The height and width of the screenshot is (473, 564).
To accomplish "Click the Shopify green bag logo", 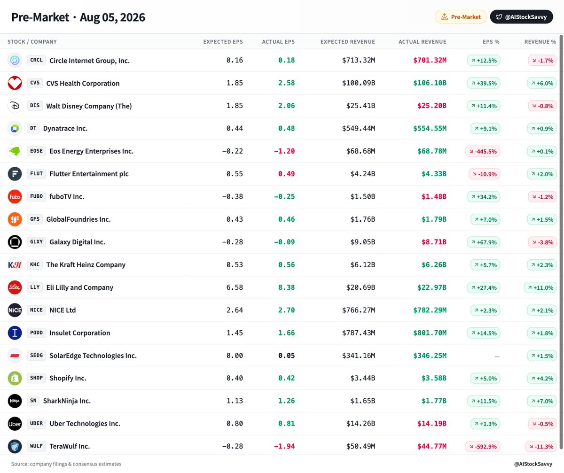I will (15, 378).
